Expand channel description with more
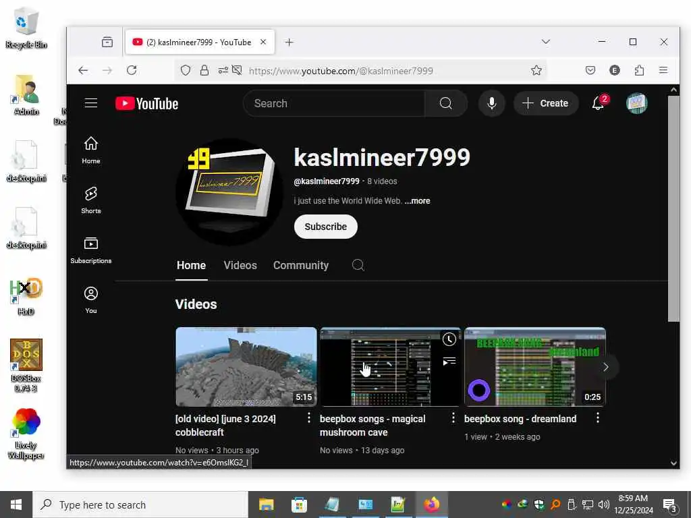The image size is (691, 518). (417, 201)
